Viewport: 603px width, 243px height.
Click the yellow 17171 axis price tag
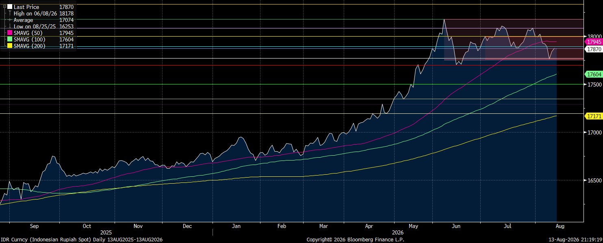[x=593, y=116]
